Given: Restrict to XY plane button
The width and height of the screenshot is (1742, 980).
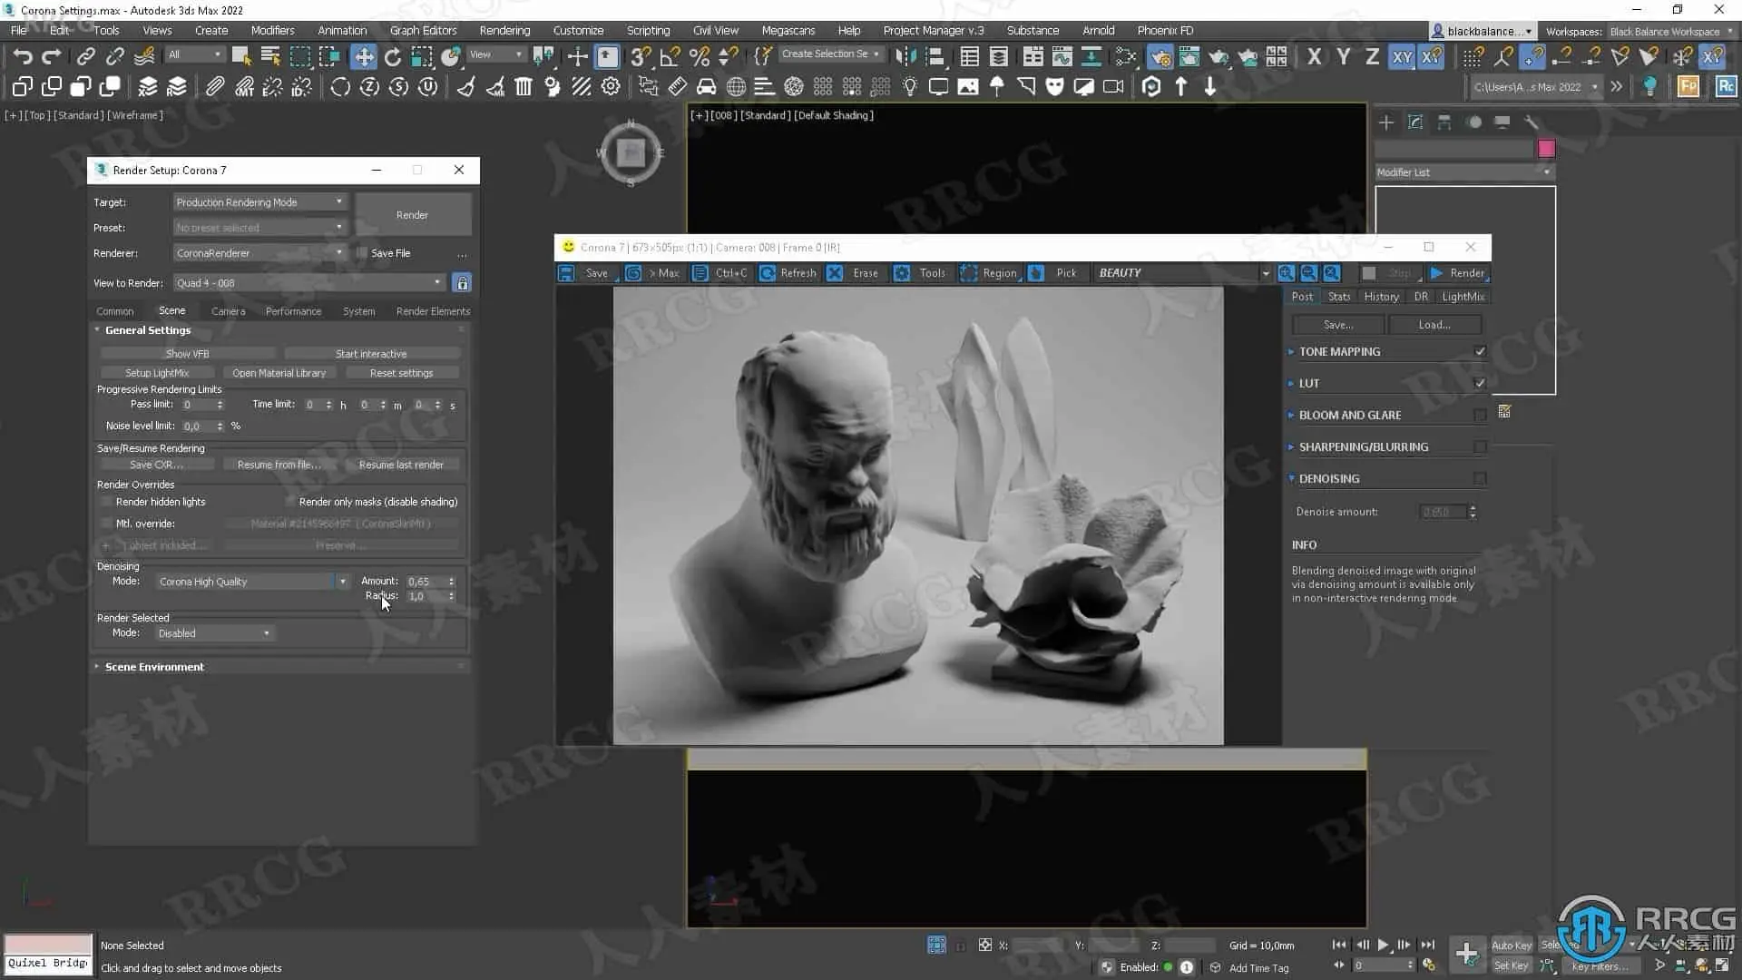Looking at the screenshot, I should (x=1402, y=57).
